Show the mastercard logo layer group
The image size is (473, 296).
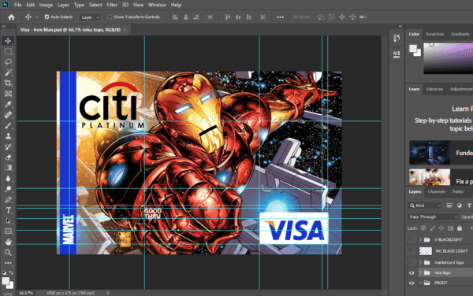coord(412,263)
